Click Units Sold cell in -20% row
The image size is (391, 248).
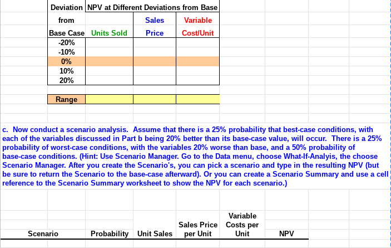pos(109,43)
